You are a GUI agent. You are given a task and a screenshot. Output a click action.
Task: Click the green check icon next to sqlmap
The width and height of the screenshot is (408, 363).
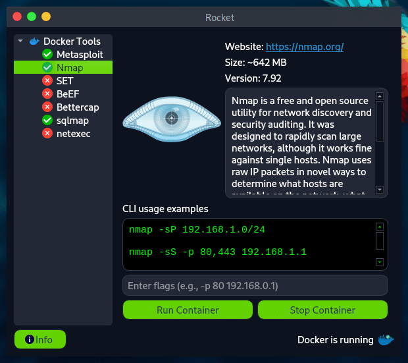click(x=47, y=120)
